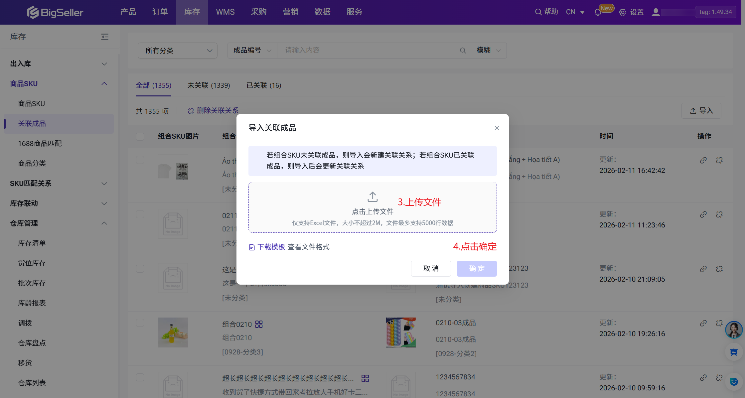Click the 请输入内容 search input field

(x=369, y=50)
